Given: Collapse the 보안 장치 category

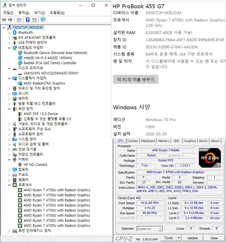Looking at the screenshot, I should click(9, 109).
